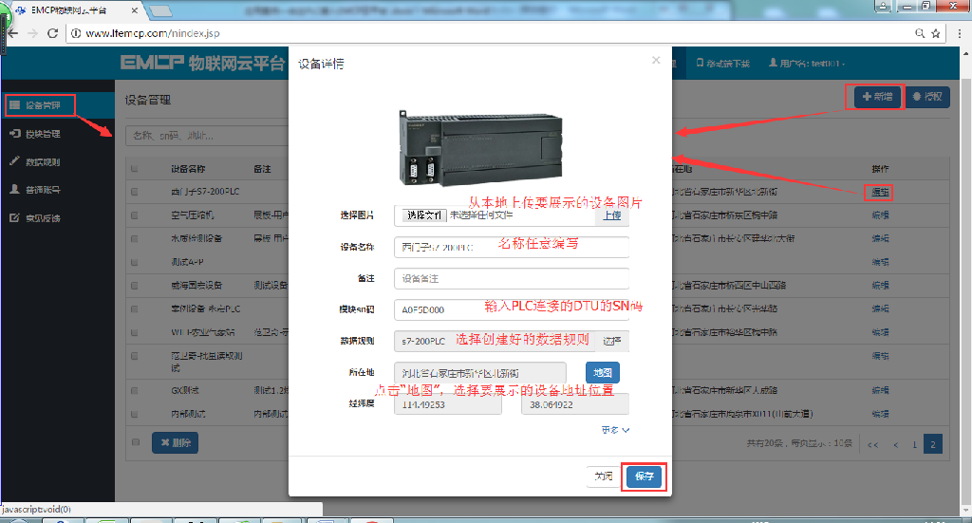972x523 pixels.
Task: Click the 新增 add device button
Action: pyautogui.click(x=877, y=97)
